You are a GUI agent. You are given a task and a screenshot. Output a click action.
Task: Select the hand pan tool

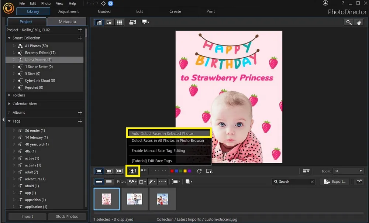pyautogui.click(x=359, y=22)
